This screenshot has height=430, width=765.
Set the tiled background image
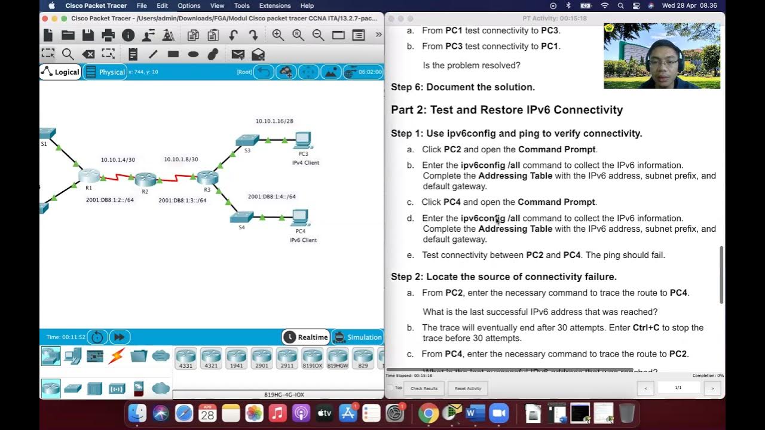click(x=331, y=72)
